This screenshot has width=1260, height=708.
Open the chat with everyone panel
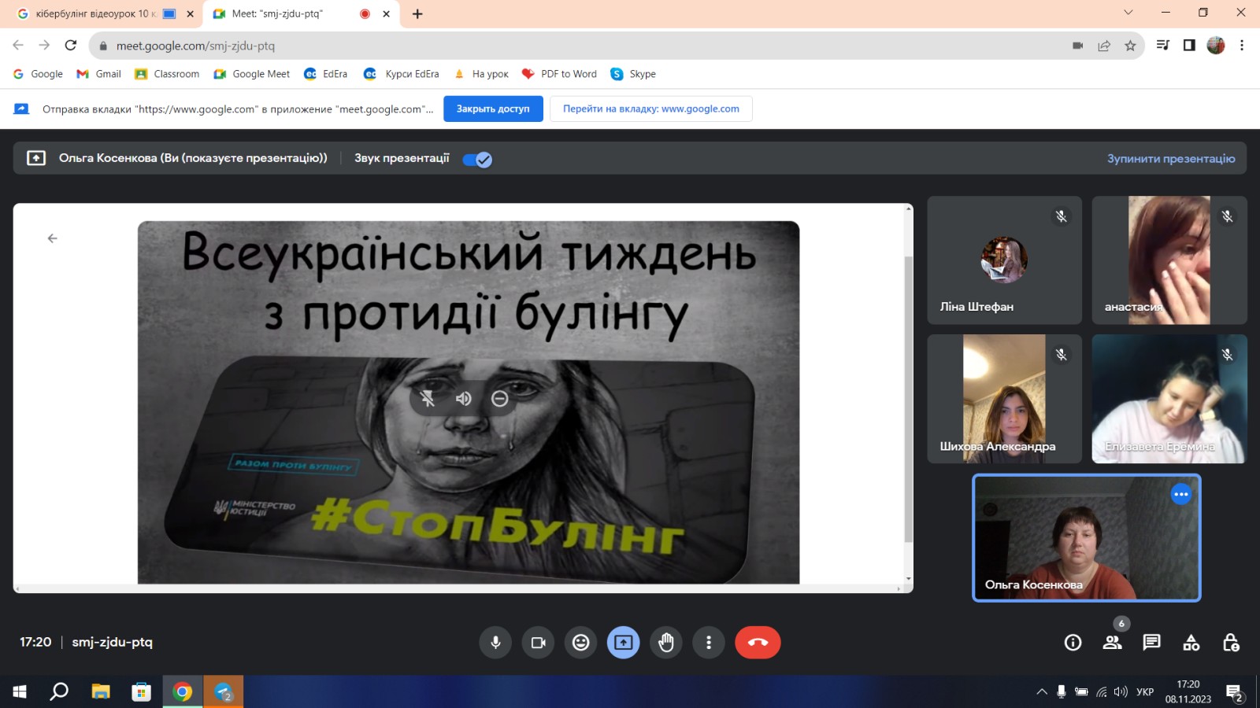[1151, 643]
